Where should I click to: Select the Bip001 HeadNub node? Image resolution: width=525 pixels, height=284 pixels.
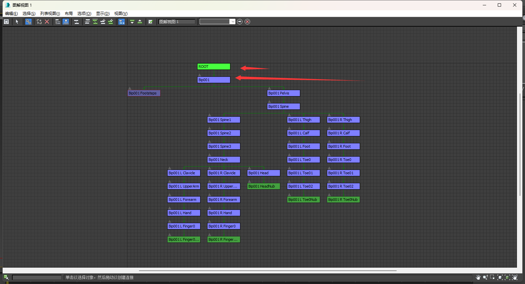pos(264,186)
